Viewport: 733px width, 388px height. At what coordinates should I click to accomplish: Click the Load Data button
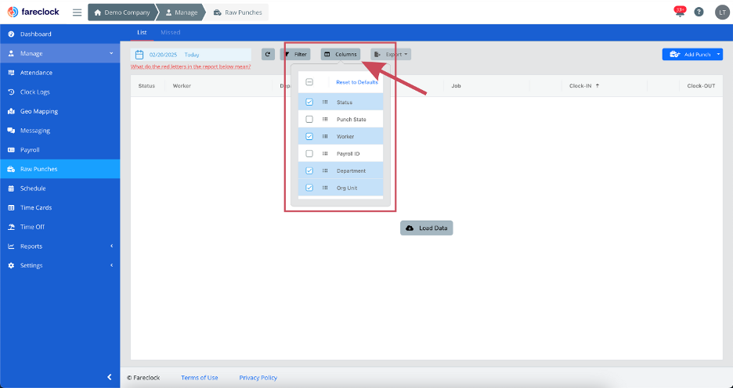pyautogui.click(x=426, y=228)
